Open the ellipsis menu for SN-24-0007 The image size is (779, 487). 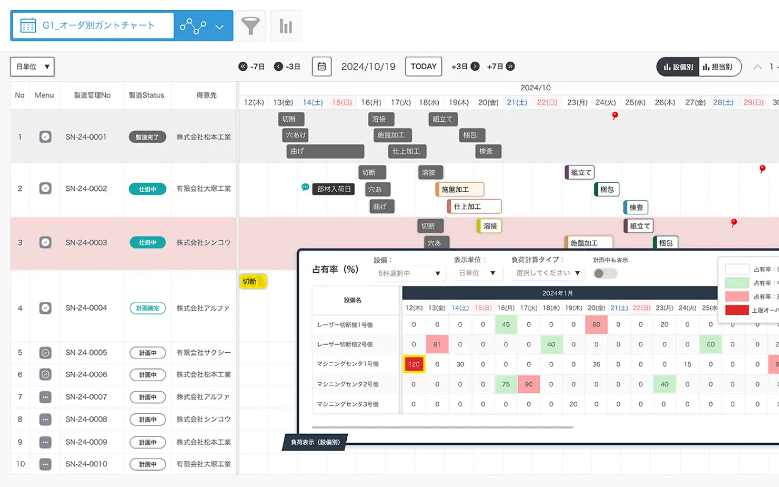click(x=45, y=397)
